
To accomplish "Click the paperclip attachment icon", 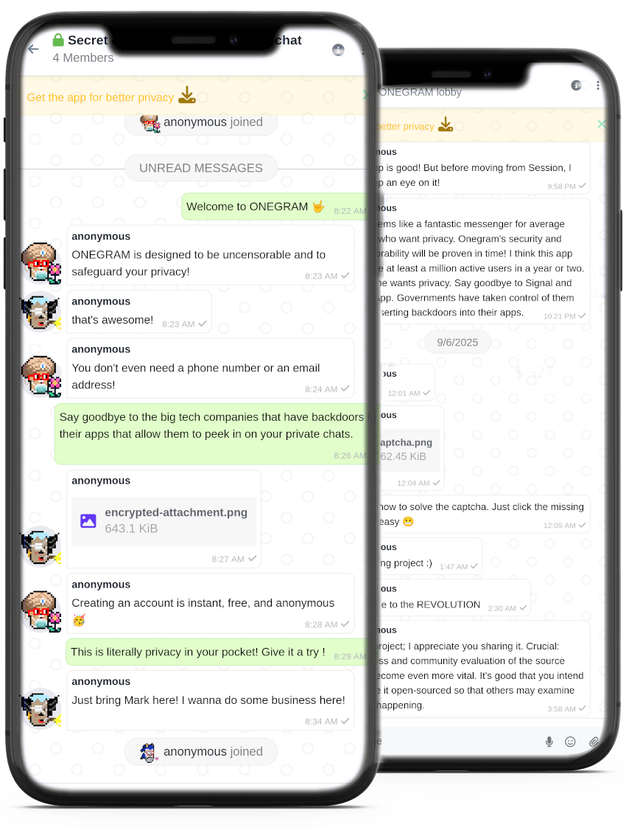I will pyautogui.click(x=594, y=742).
